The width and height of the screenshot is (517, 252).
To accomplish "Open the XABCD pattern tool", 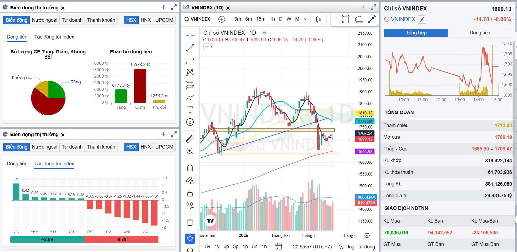I will [190, 72].
